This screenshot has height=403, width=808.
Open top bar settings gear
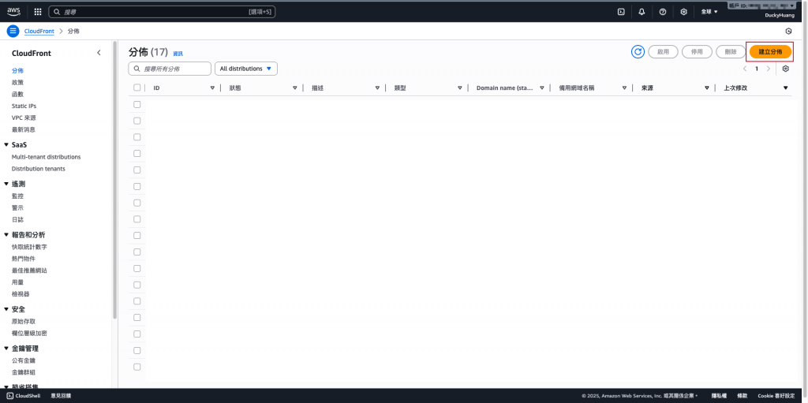(684, 11)
